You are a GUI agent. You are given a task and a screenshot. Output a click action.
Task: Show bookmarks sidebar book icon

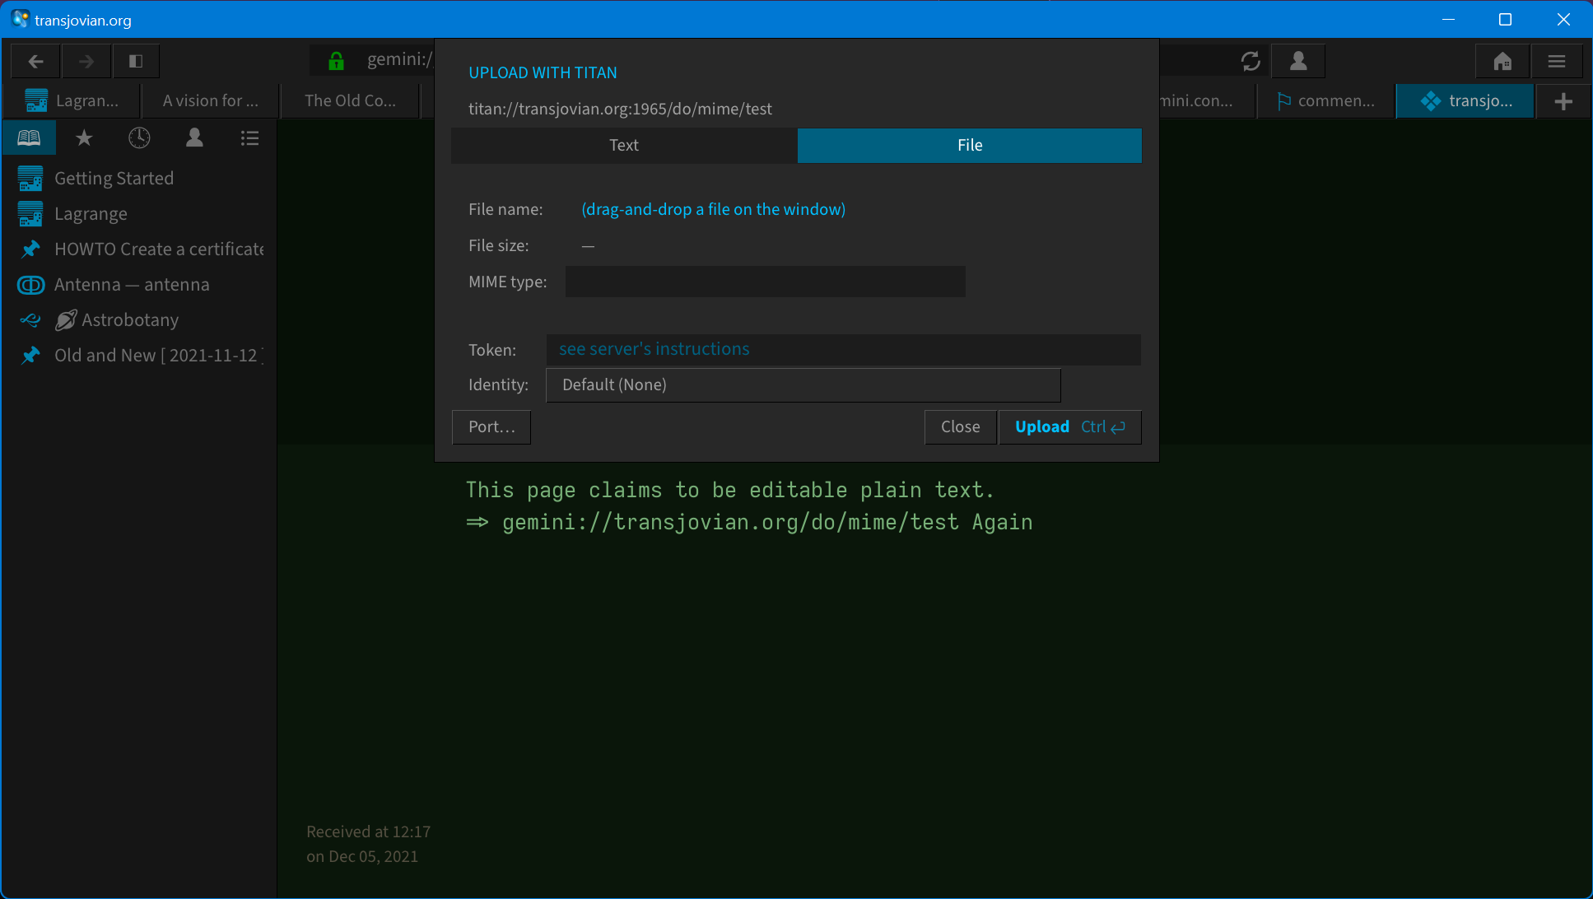(x=29, y=137)
